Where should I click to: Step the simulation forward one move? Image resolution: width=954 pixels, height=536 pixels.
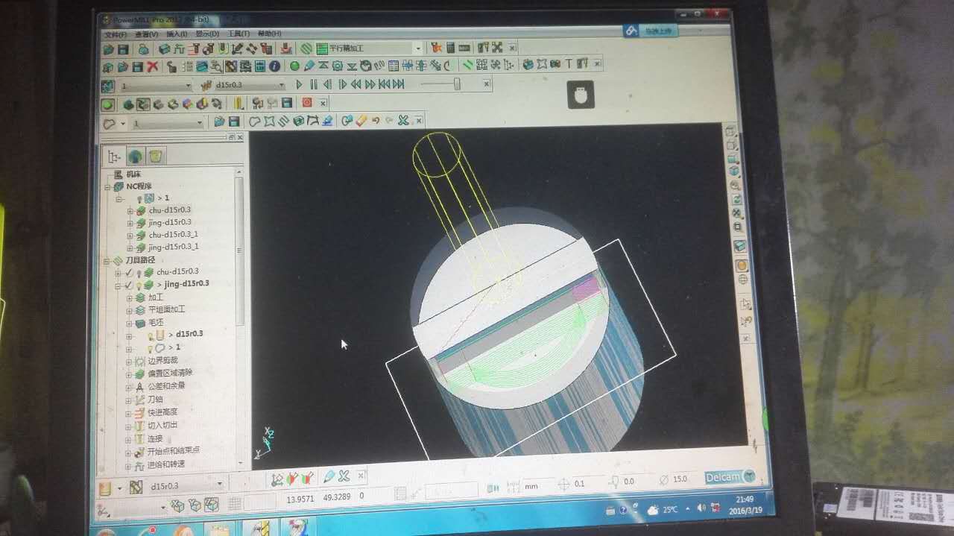tap(342, 85)
